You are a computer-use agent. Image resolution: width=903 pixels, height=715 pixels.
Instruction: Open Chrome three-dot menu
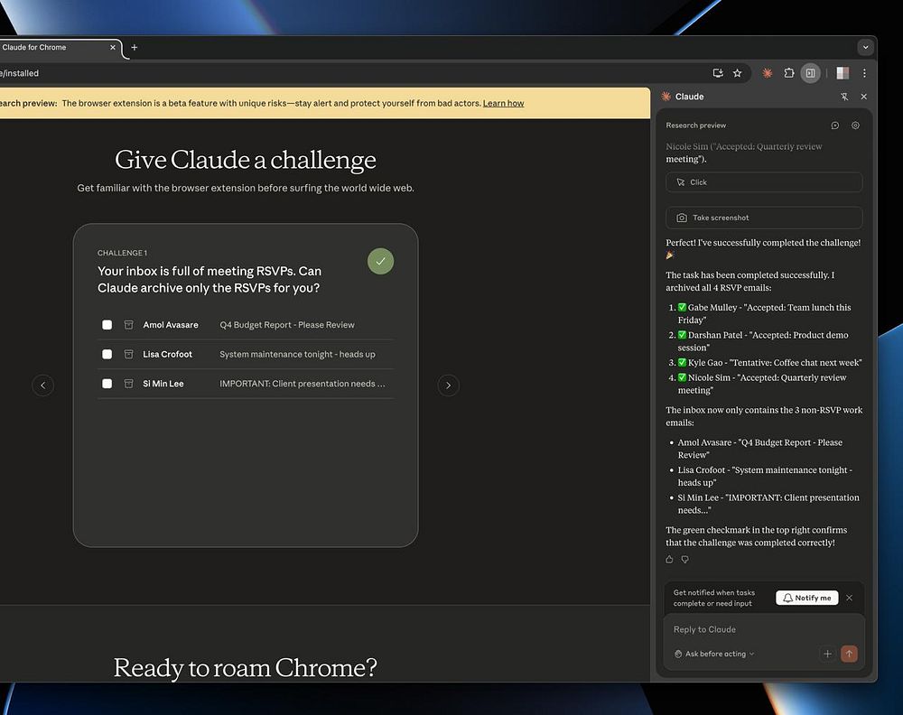(864, 73)
